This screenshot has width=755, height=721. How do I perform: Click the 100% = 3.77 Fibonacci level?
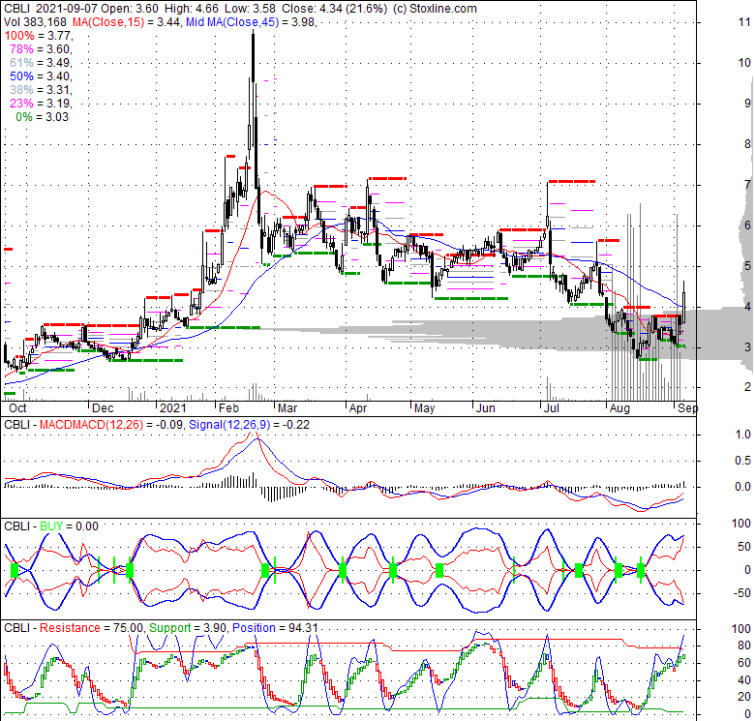[39, 36]
